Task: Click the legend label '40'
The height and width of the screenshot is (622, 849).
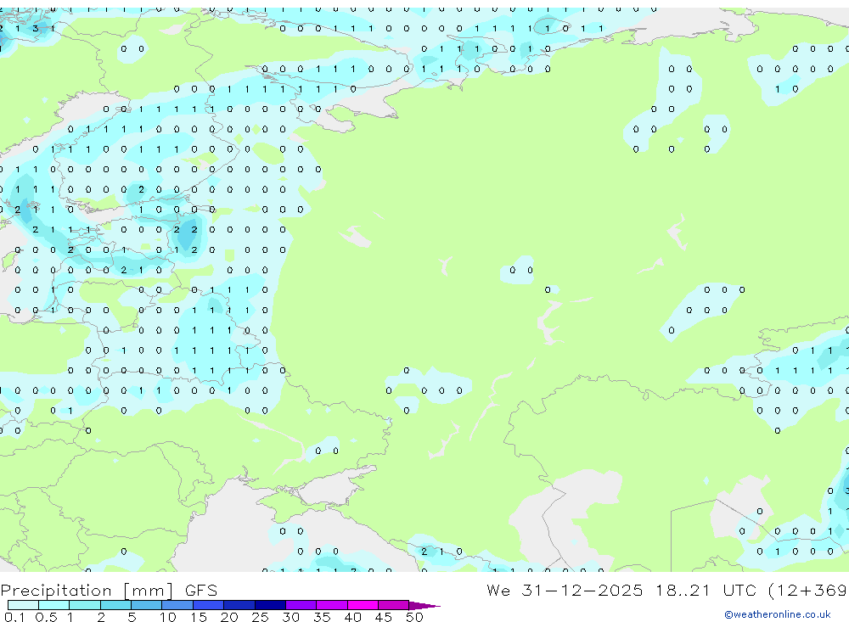Action: tap(352, 617)
